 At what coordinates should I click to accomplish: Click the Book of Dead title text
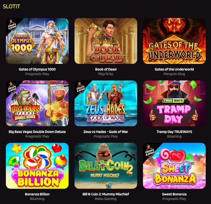[106, 69]
